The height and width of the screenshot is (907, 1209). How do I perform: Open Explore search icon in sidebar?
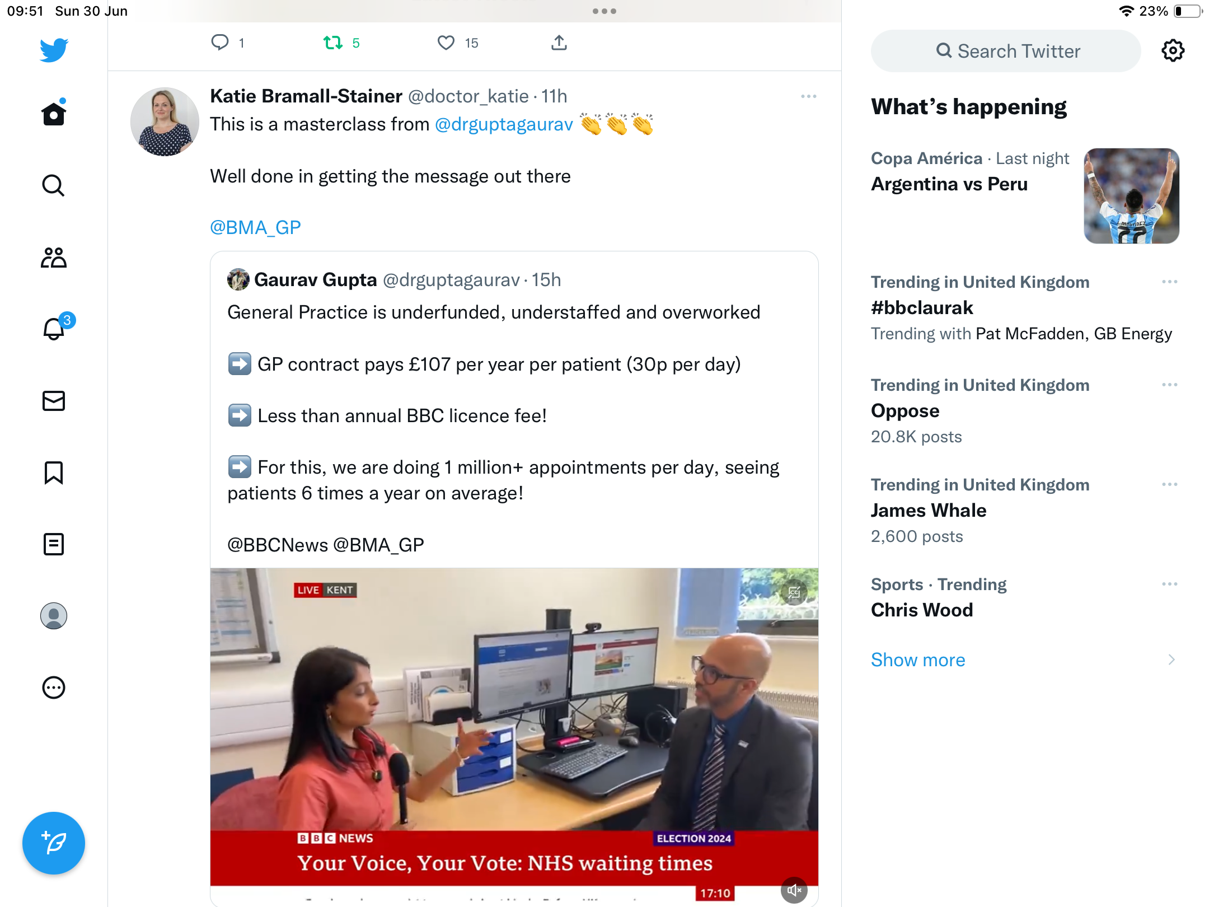coord(54,185)
